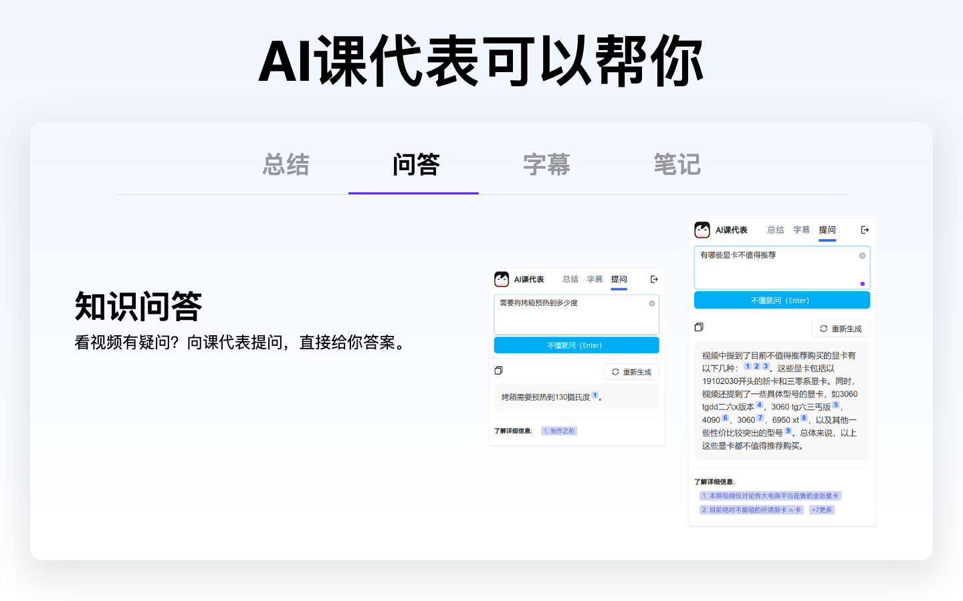Switch right card to its 总结 tab
Image resolution: width=963 pixels, height=601 pixels.
pos(775,230)
